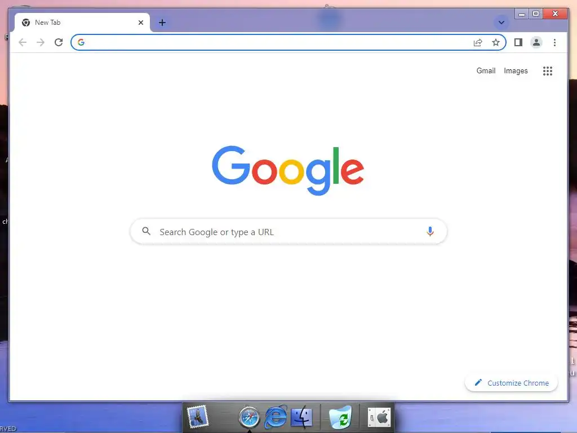Open Safari compass in dock
The width and height of the screenshot is (577, 433).
pyautogui.click(x=249, y=418)
